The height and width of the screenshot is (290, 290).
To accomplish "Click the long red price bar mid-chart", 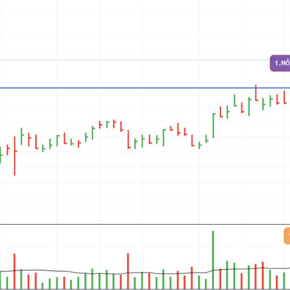I will coord(129,140).
